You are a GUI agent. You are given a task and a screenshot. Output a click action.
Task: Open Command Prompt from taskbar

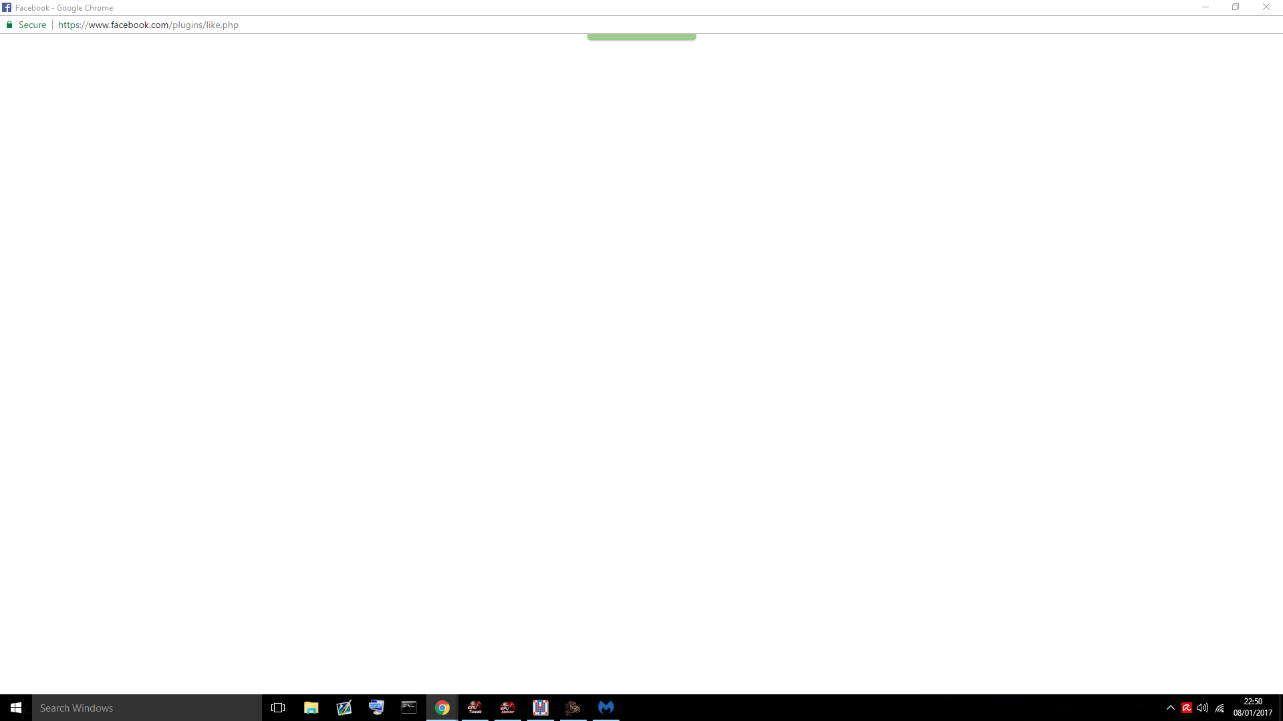coord(409,707)
